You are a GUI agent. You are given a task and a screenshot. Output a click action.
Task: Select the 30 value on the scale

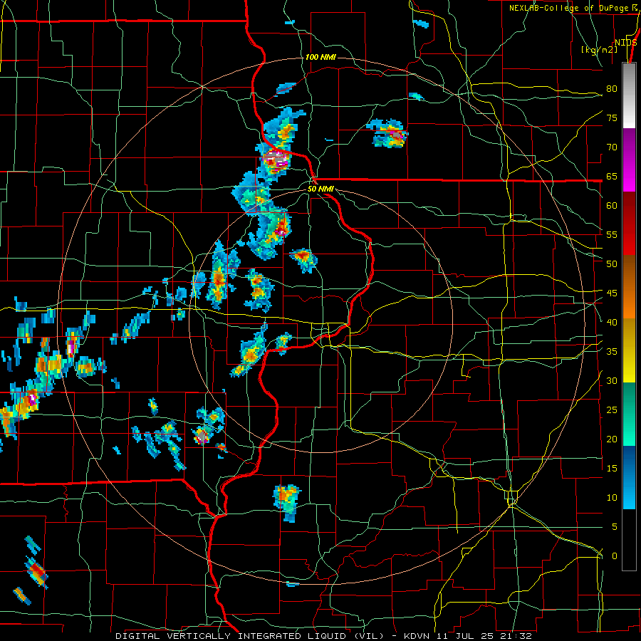point(612,380)
